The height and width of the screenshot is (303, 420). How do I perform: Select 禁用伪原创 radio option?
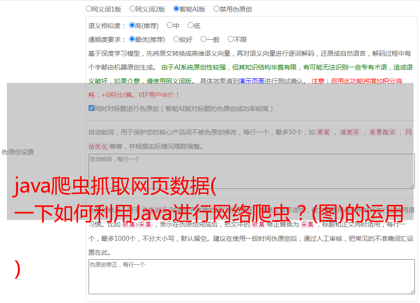(x=216, y=9)
